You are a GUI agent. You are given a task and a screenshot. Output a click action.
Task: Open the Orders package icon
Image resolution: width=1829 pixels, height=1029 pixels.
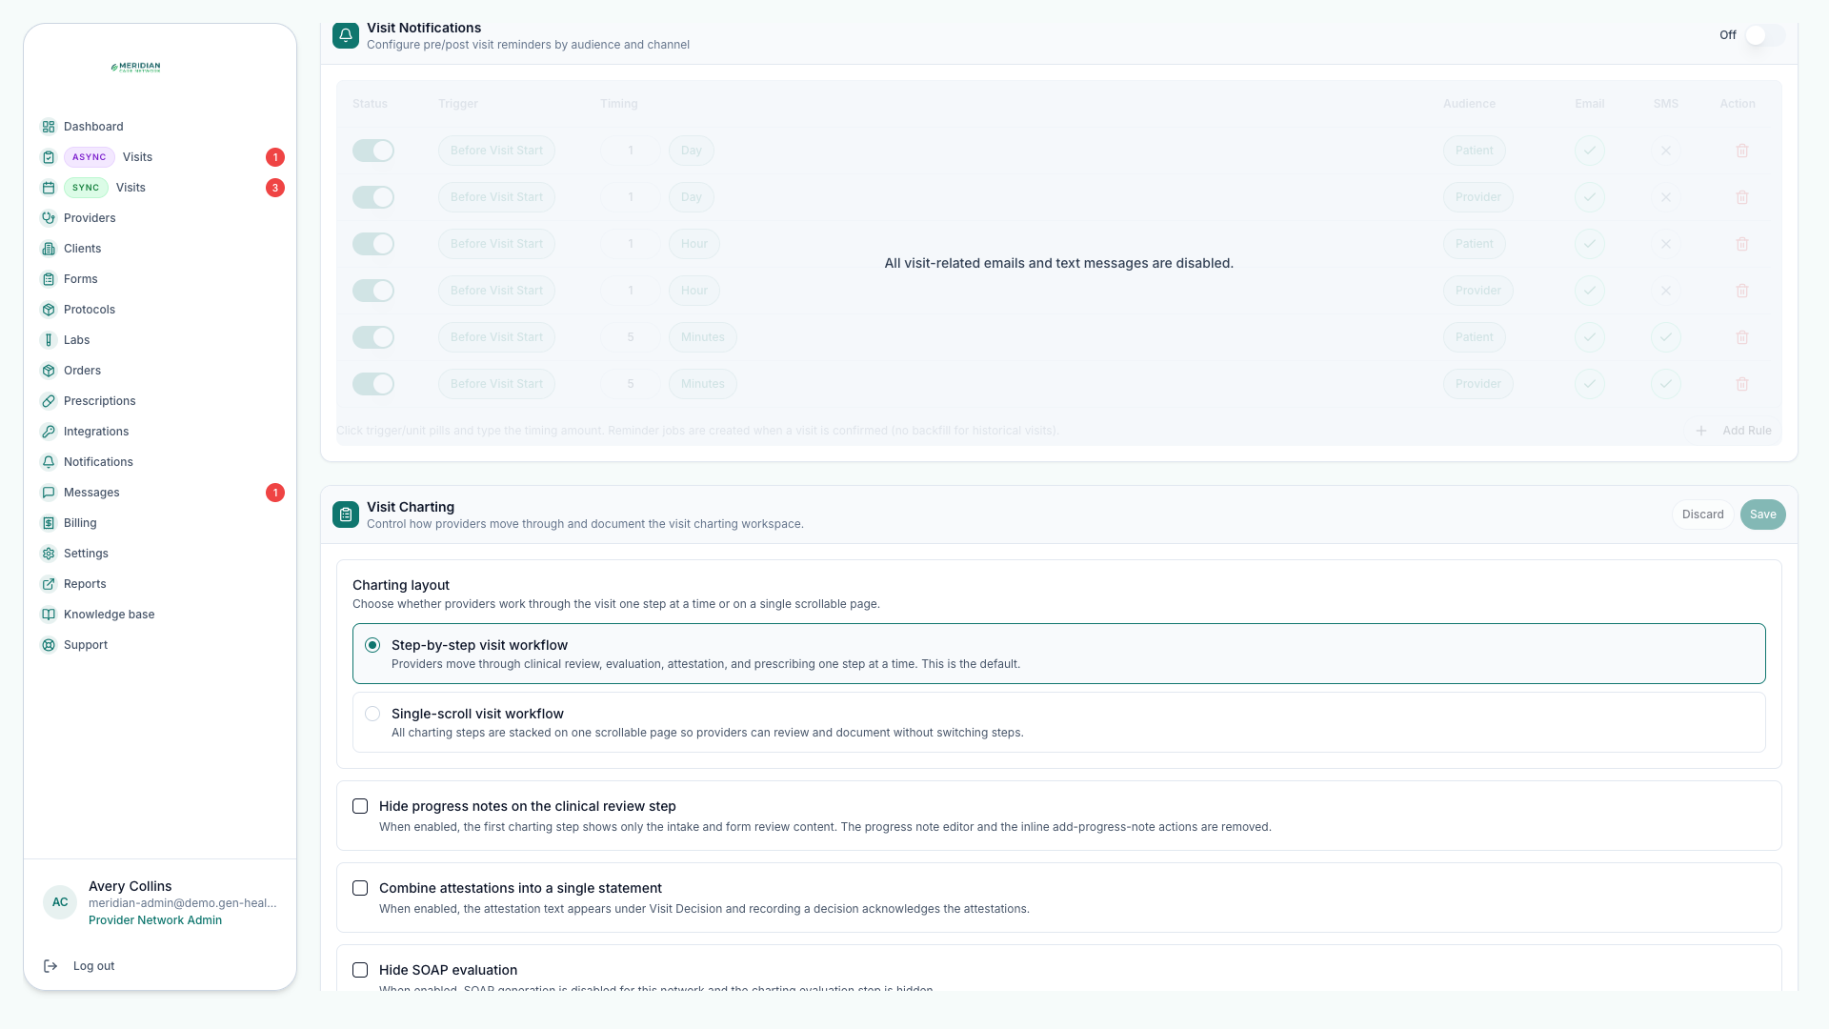click(49, 371)
